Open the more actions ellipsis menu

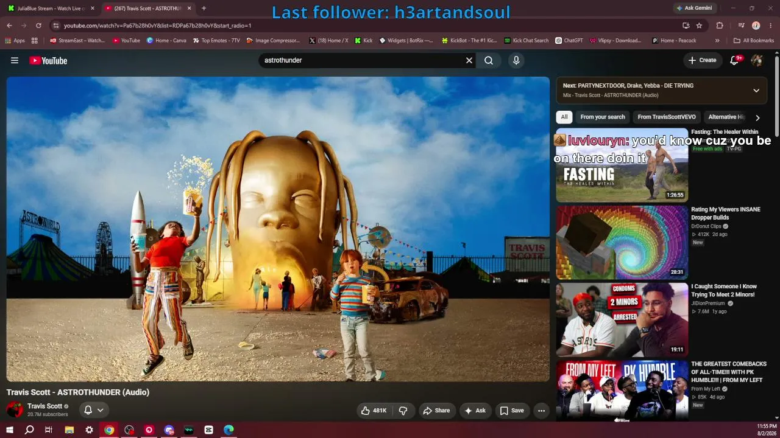click(x=541, y=411)
